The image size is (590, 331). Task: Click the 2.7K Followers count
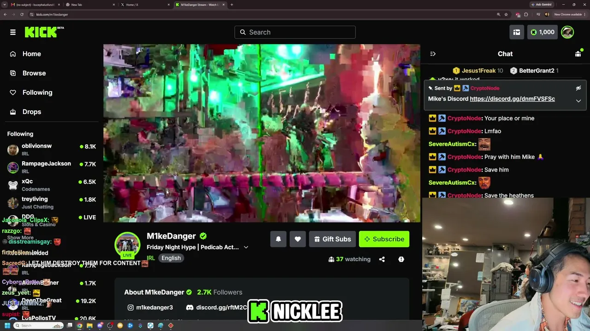tap(219, 292)
